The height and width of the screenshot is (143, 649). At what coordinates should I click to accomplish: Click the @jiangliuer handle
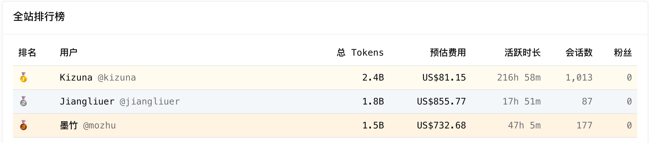tap(150, 102)
